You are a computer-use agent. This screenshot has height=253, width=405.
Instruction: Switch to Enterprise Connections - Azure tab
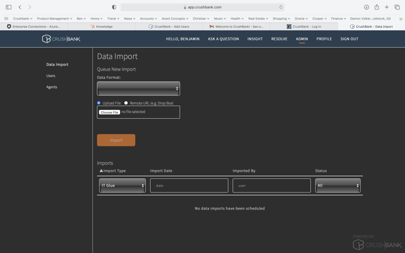[x=34, y=26]
